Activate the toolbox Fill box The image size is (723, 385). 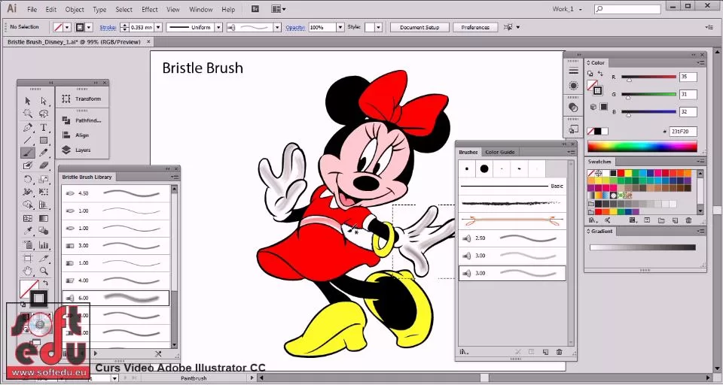tap(29, 290)
